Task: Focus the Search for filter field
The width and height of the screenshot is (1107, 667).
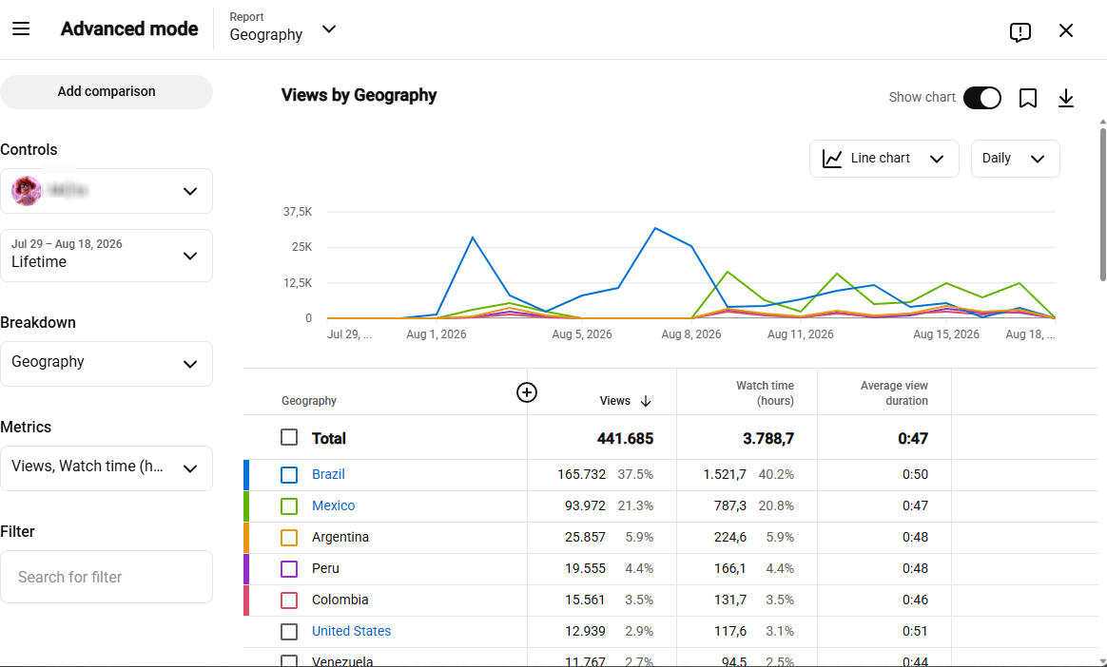Action: (x=107, y=577)
